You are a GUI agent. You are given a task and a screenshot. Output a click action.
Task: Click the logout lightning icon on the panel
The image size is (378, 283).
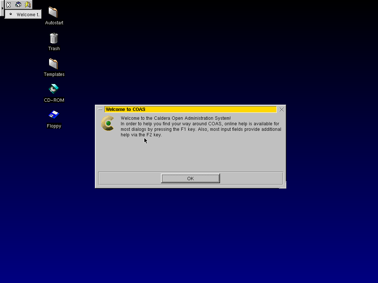[x=27, y=4]
